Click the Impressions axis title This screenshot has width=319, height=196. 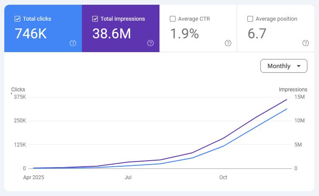pos(293,90)
